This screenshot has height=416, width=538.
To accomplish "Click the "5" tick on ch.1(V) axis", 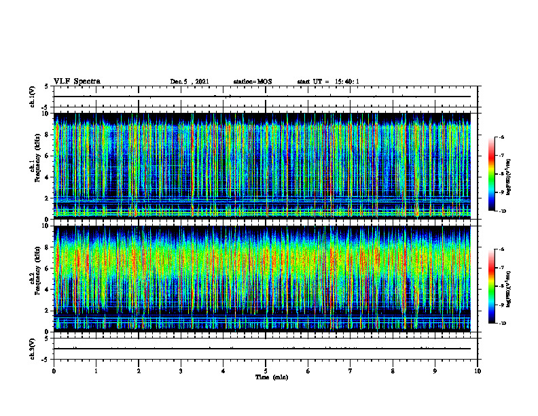I will click(x=47, y=86).
